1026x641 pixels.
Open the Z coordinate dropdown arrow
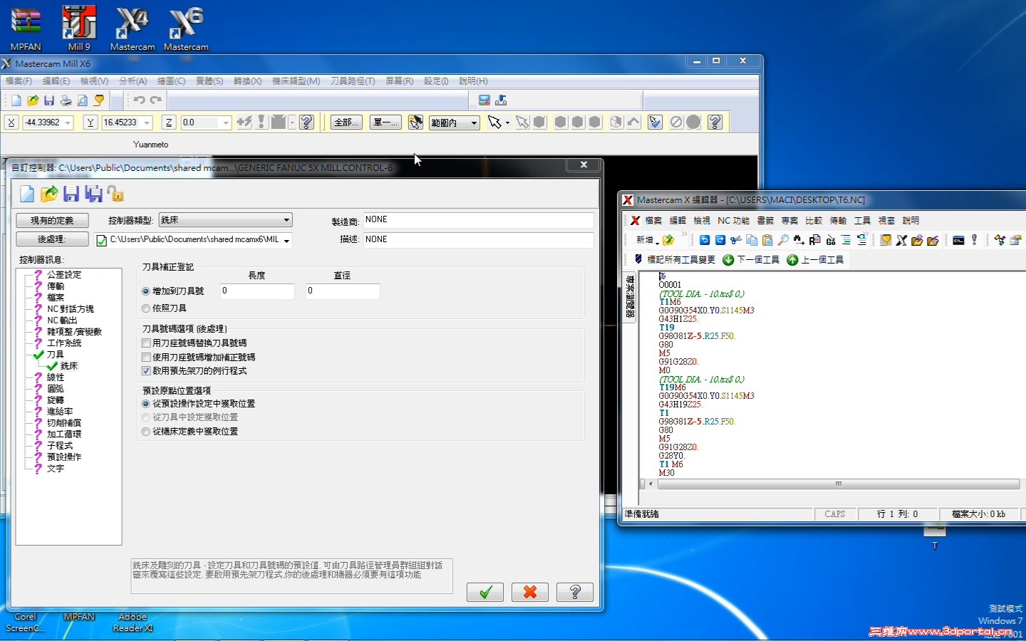[x=226, y=123]
